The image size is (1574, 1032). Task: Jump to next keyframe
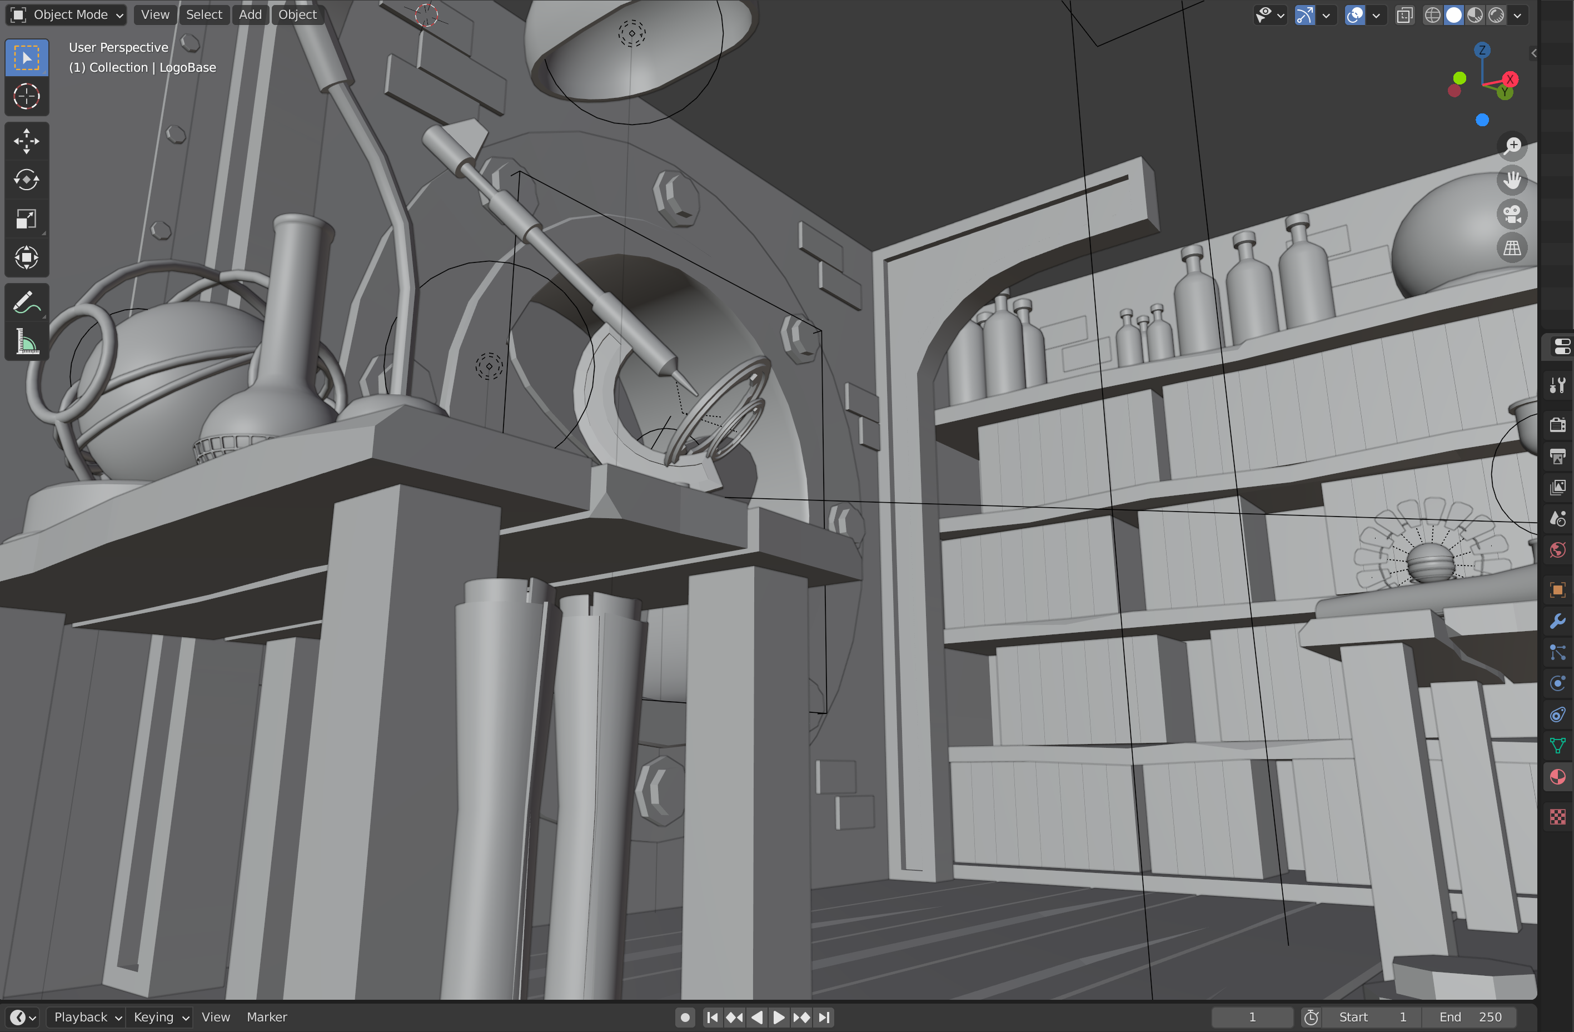(x=801, y=1018)
